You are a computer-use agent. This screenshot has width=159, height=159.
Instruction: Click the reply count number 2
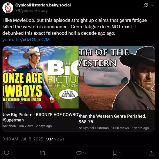pos(12,153)
